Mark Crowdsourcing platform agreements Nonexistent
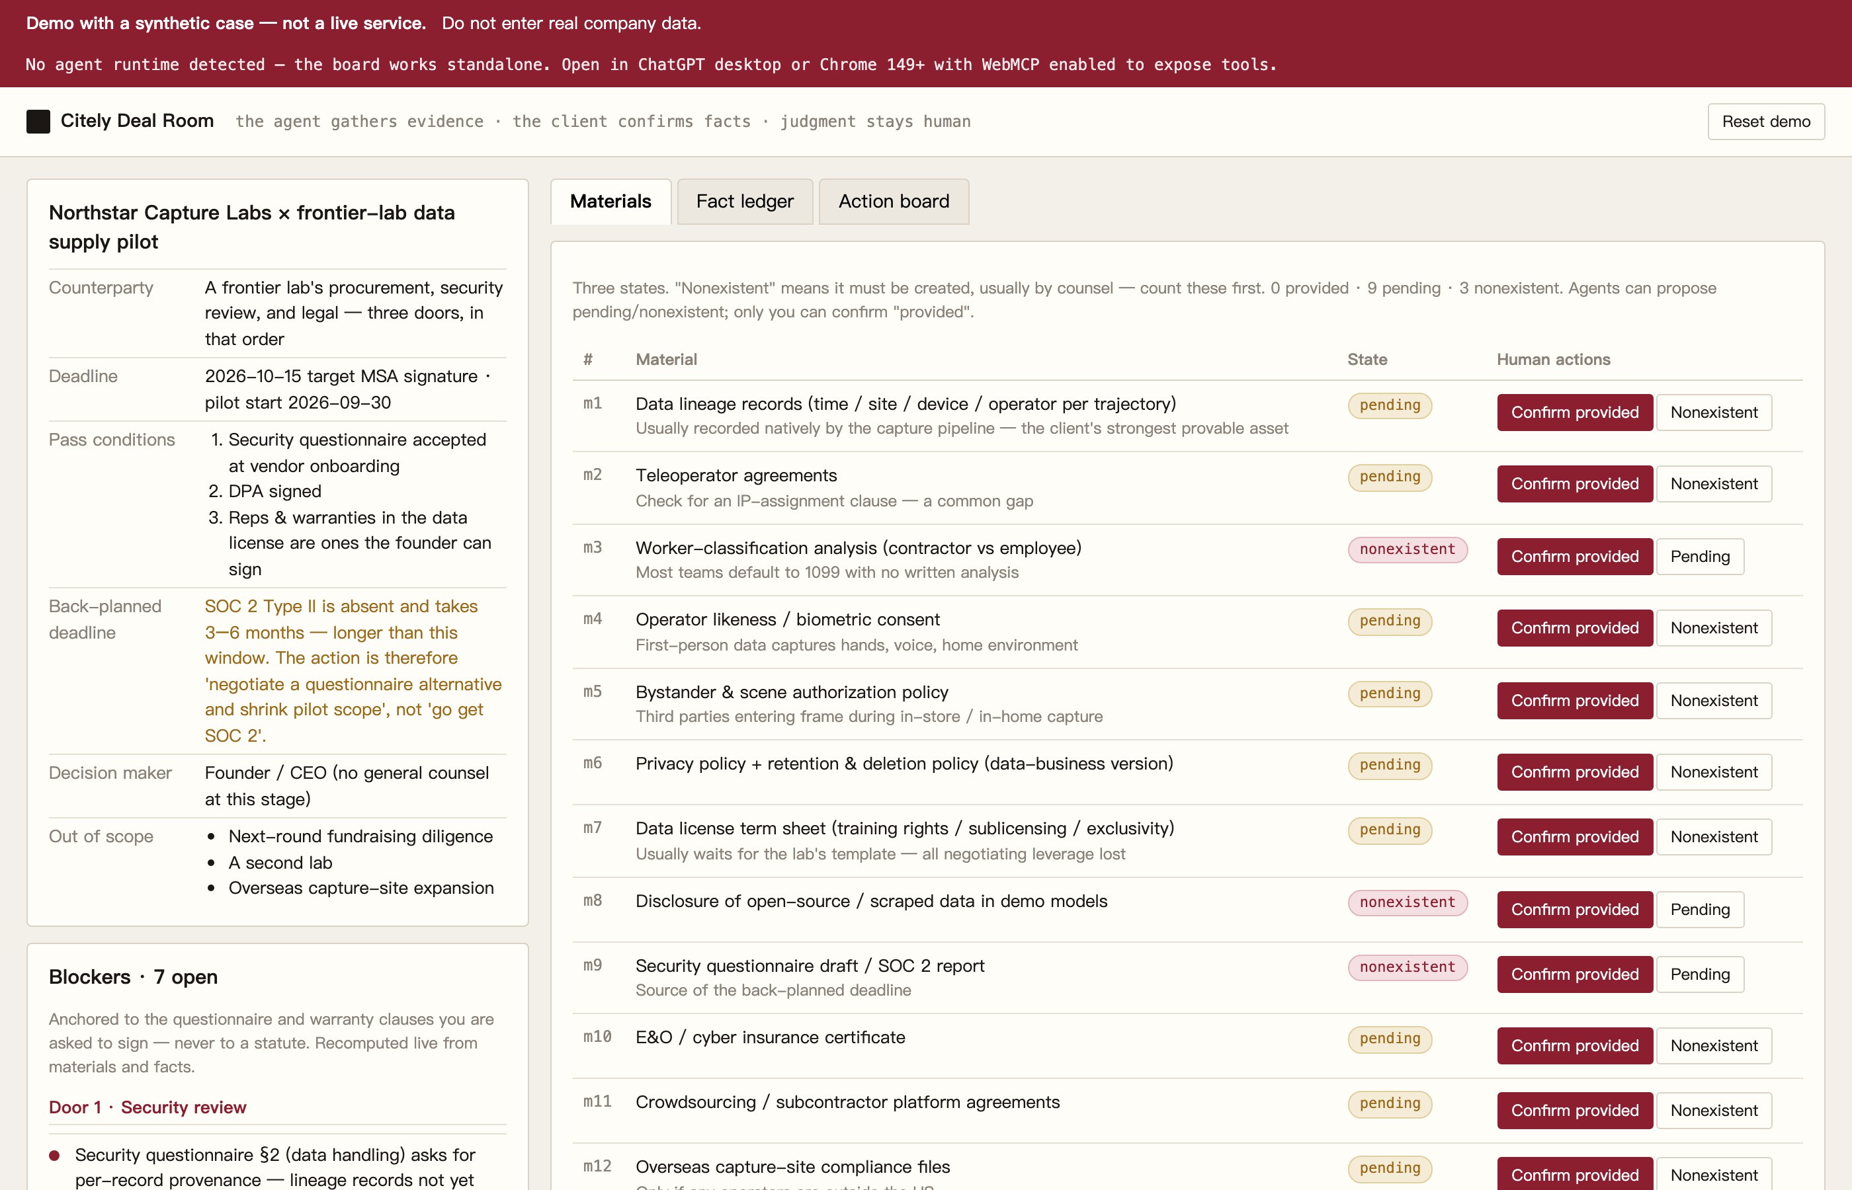Image resolution: width=1852 pixels, height=1190 pixels. [x=1714, y=1111]
